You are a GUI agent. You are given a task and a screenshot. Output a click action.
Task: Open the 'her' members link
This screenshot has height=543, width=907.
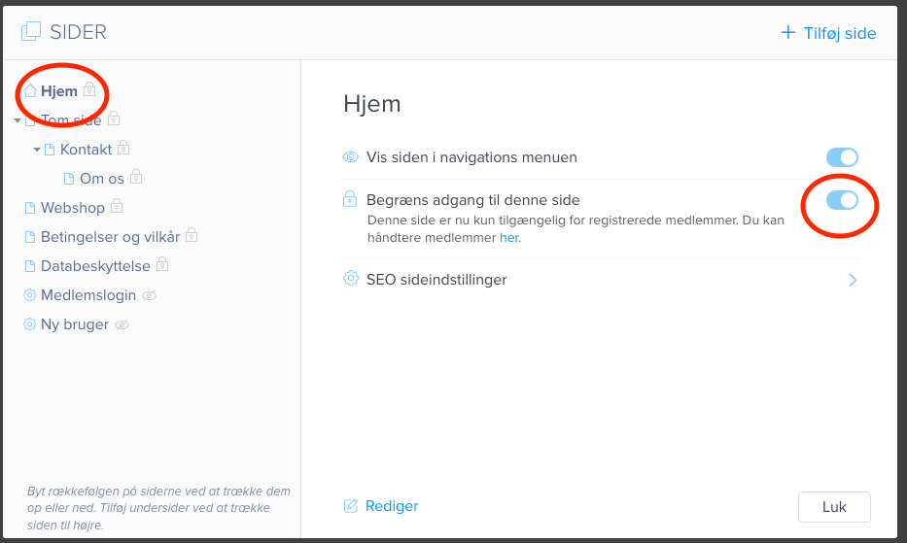pyautogui.click(x=509, y=238)
